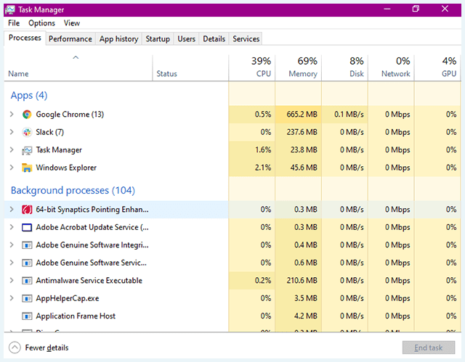Click the Task Manager title bar icon

10,9
